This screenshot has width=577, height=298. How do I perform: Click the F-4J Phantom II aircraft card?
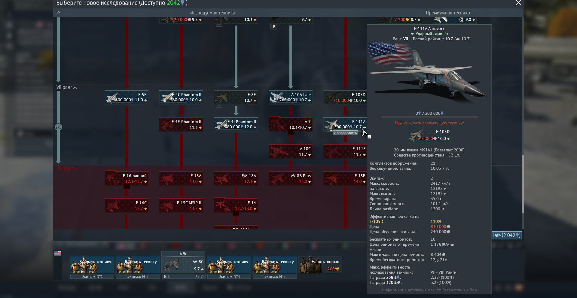click(x=236, y=124)
